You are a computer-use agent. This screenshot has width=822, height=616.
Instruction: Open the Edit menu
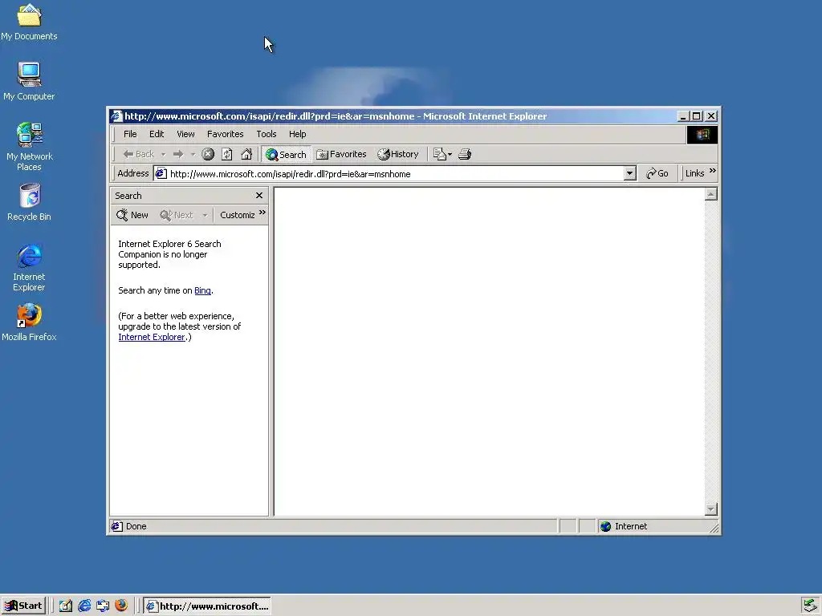coord(157,134)
